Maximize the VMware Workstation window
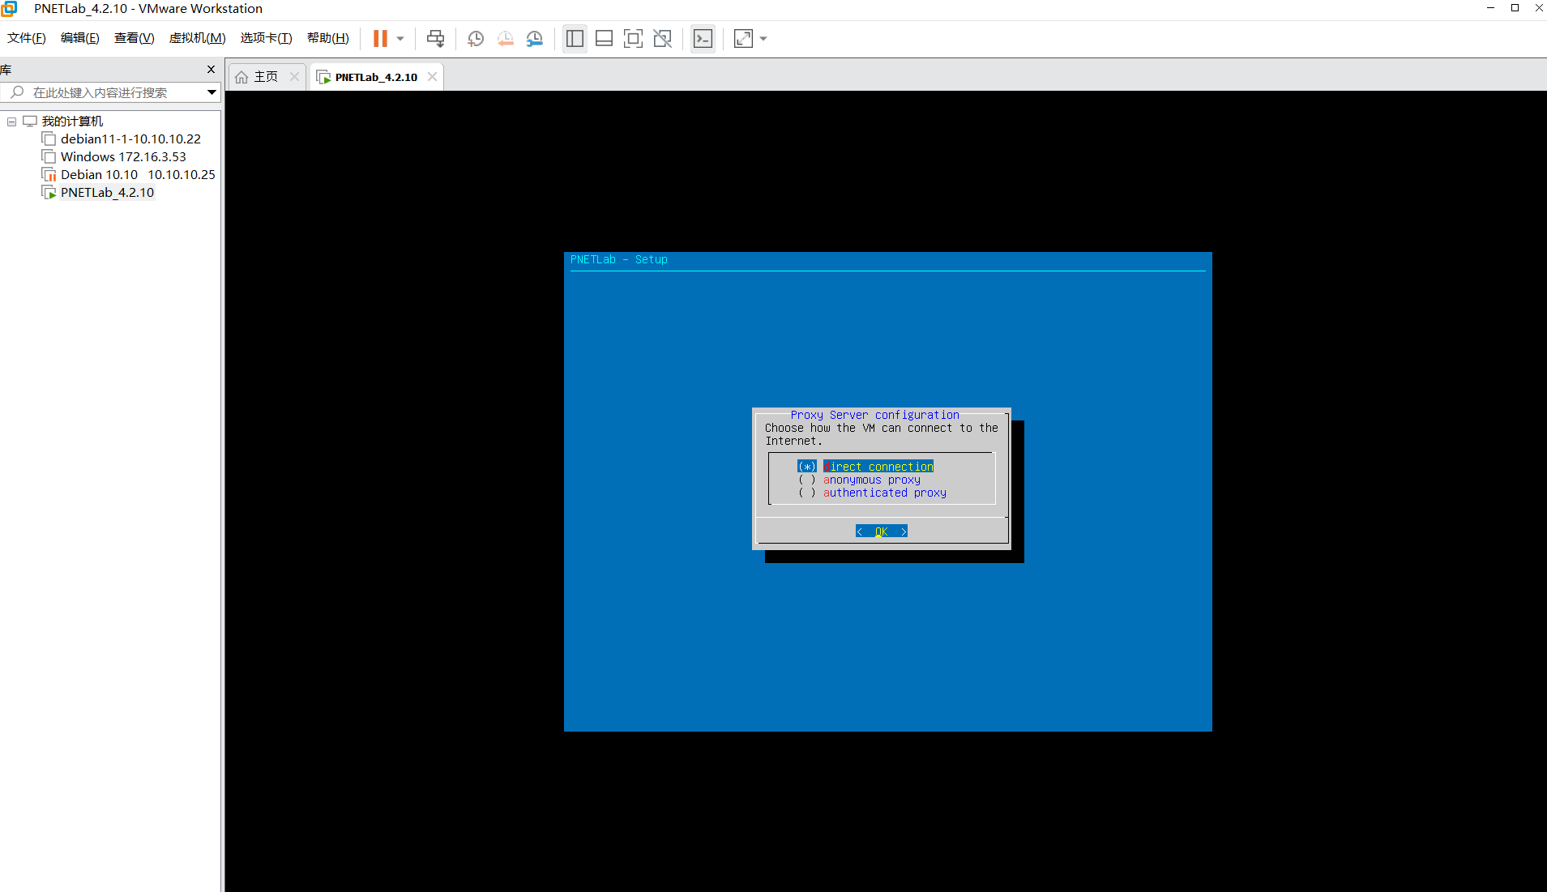This screenshot has height=892, width=1547. tap(1515, 8)
